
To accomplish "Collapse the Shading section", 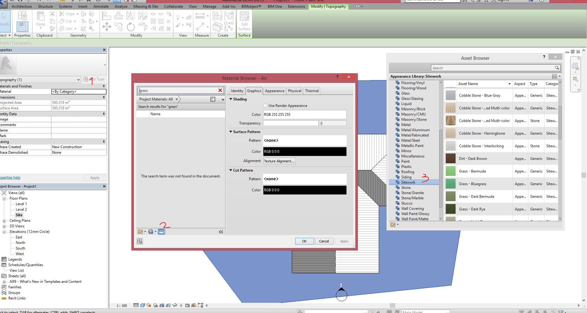I will click(x=231, y=99).
